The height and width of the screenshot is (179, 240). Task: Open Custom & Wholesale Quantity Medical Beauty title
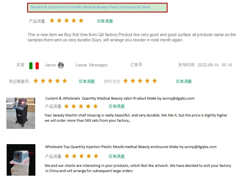(x=120, y=98)
